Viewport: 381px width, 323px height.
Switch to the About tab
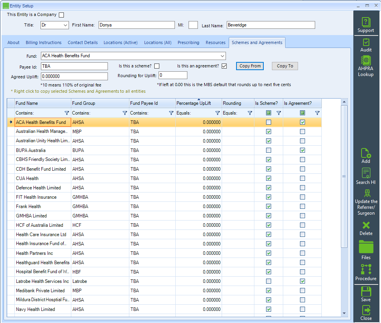point(13,42)
